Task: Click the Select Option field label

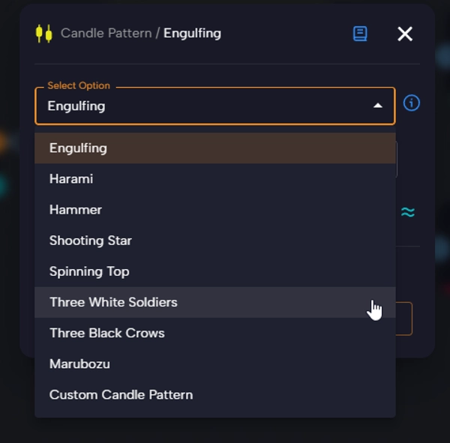Action: pos(79,86)
